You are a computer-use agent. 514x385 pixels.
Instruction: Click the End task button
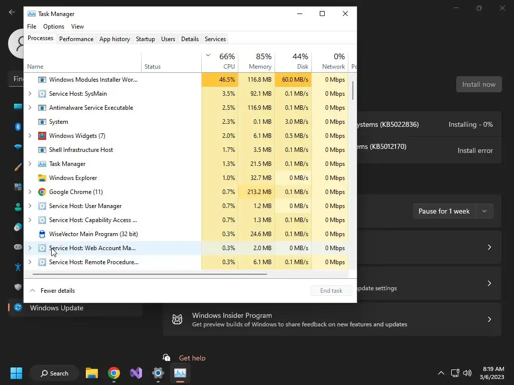pos(331,291)
